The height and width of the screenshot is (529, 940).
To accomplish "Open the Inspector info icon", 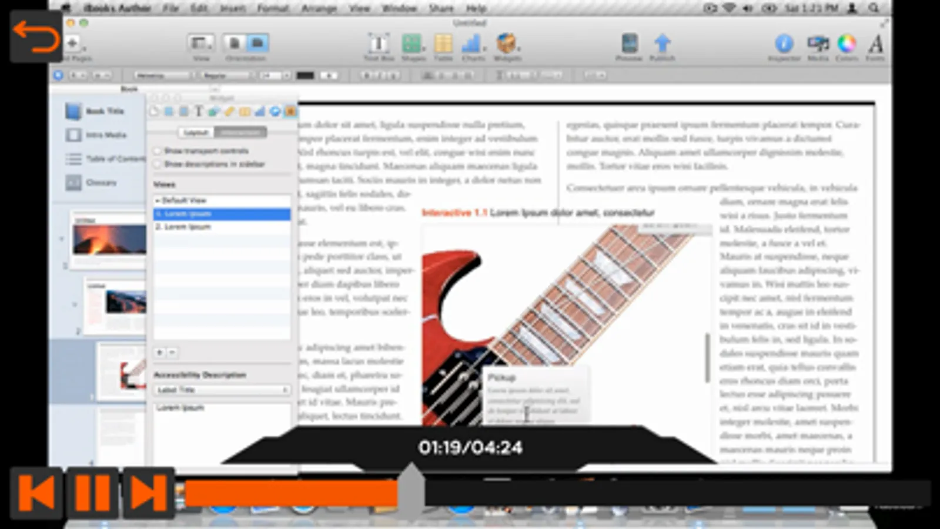I will coord(784,43).
